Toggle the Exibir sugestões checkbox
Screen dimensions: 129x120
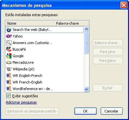coord(9,96)
